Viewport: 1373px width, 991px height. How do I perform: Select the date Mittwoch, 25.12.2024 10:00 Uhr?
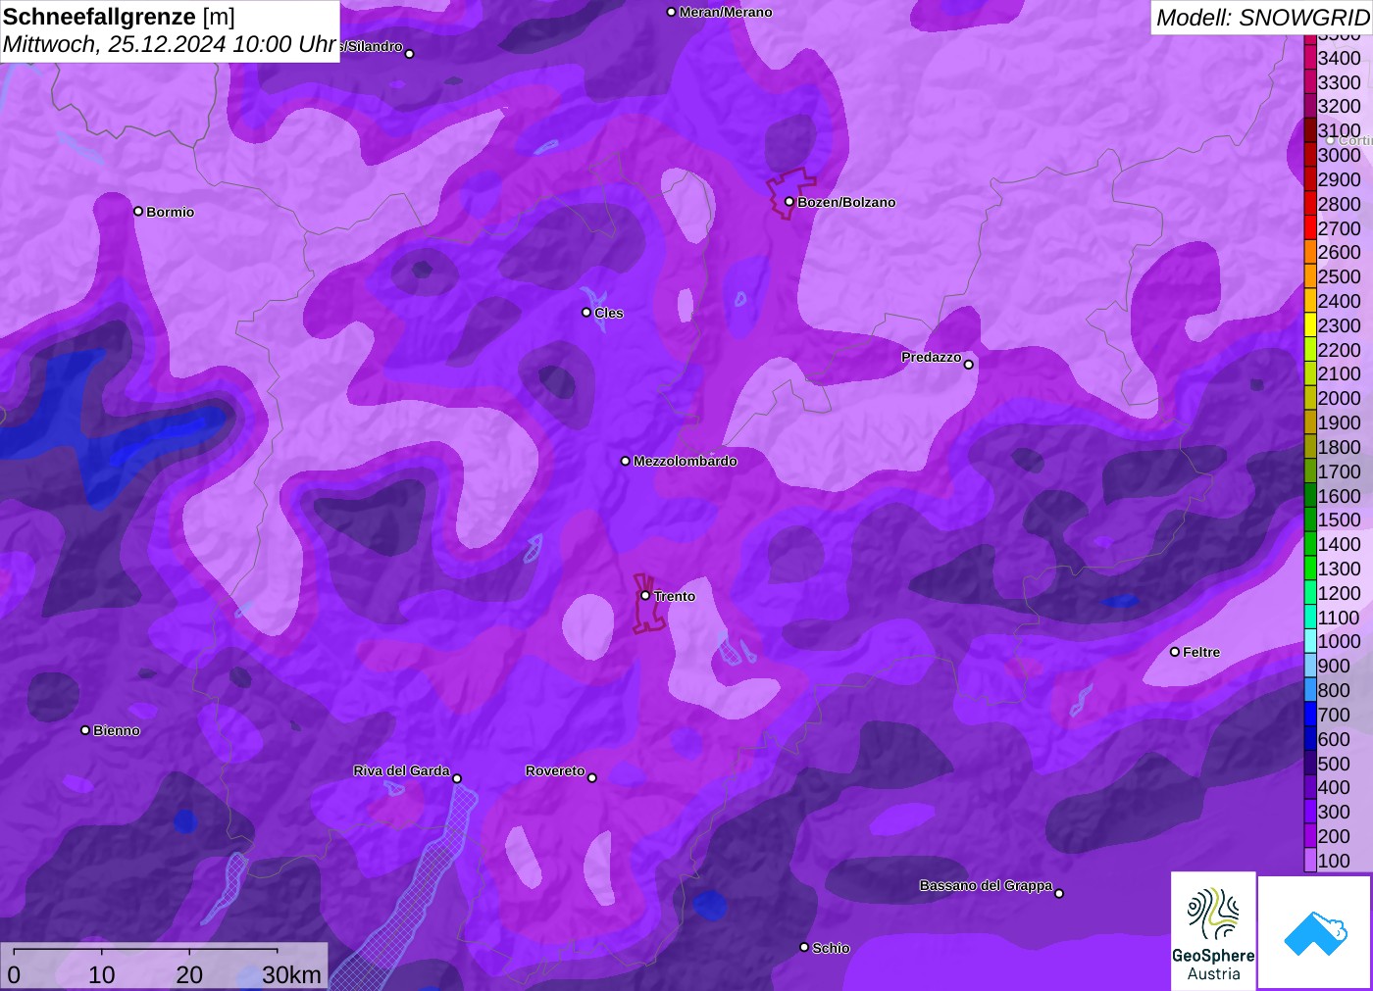coord(170,44)
